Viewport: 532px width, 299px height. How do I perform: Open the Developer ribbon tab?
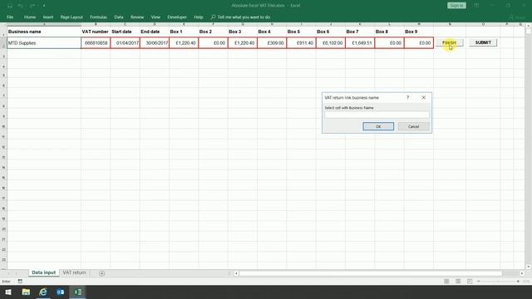click(x=177, y=17)
